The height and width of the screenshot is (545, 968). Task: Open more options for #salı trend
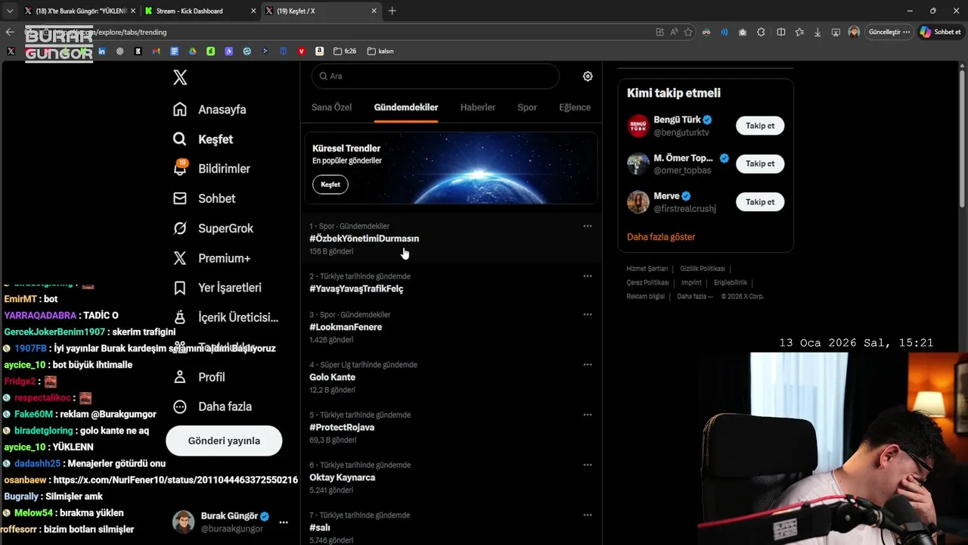tap(588, 515)
